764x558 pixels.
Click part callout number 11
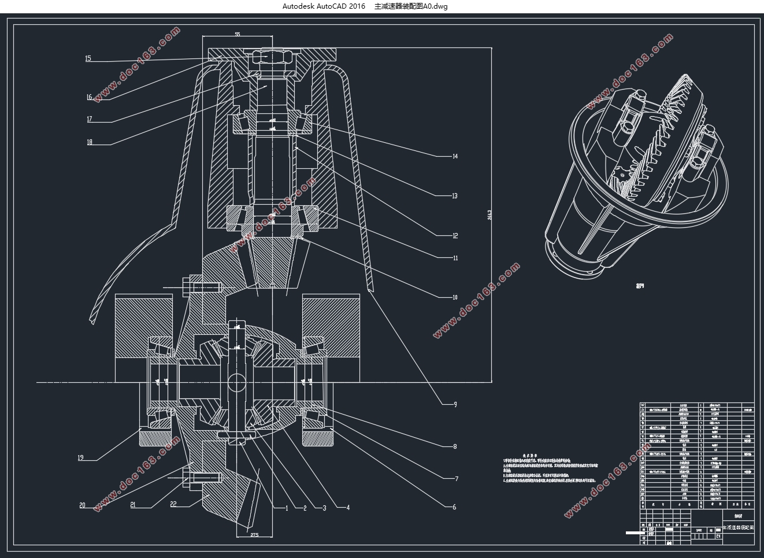click(x=455, y=258)
